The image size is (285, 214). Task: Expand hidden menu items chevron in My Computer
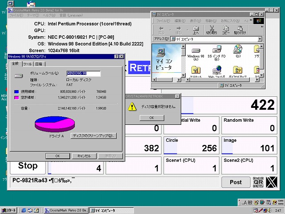pos(251,20)
